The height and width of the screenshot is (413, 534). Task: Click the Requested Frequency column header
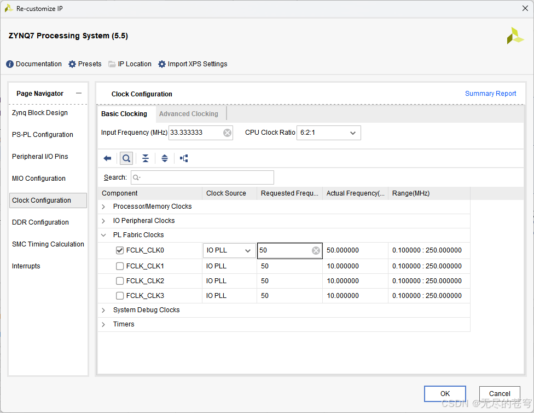click(x=289, y=193)
